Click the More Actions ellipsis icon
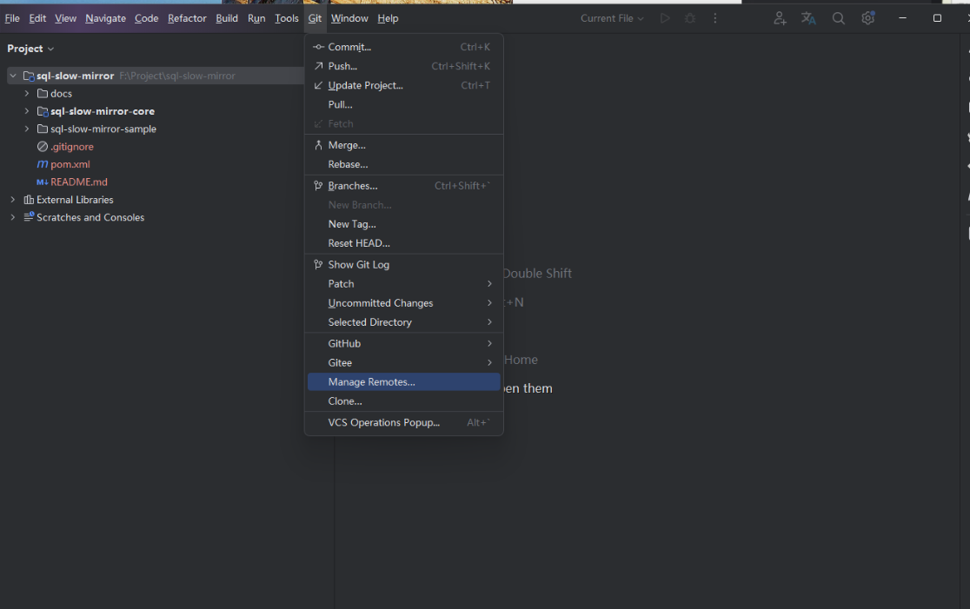The image size is (970, 609). tap(714, 17)
